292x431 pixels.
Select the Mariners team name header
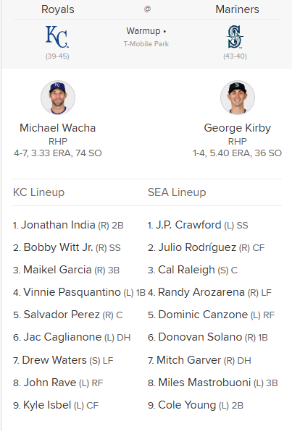(x=237, y=9)
